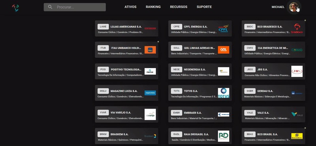Select the CMIG ticker badge

(250, 48)
